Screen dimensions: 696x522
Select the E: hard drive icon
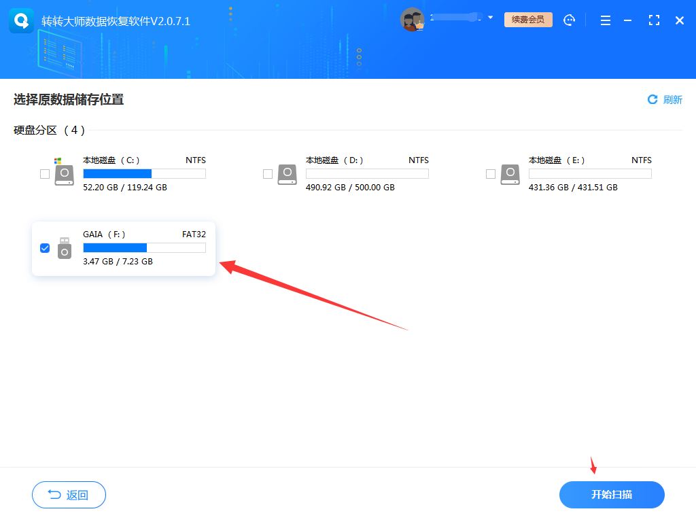(x=510, y=174)
